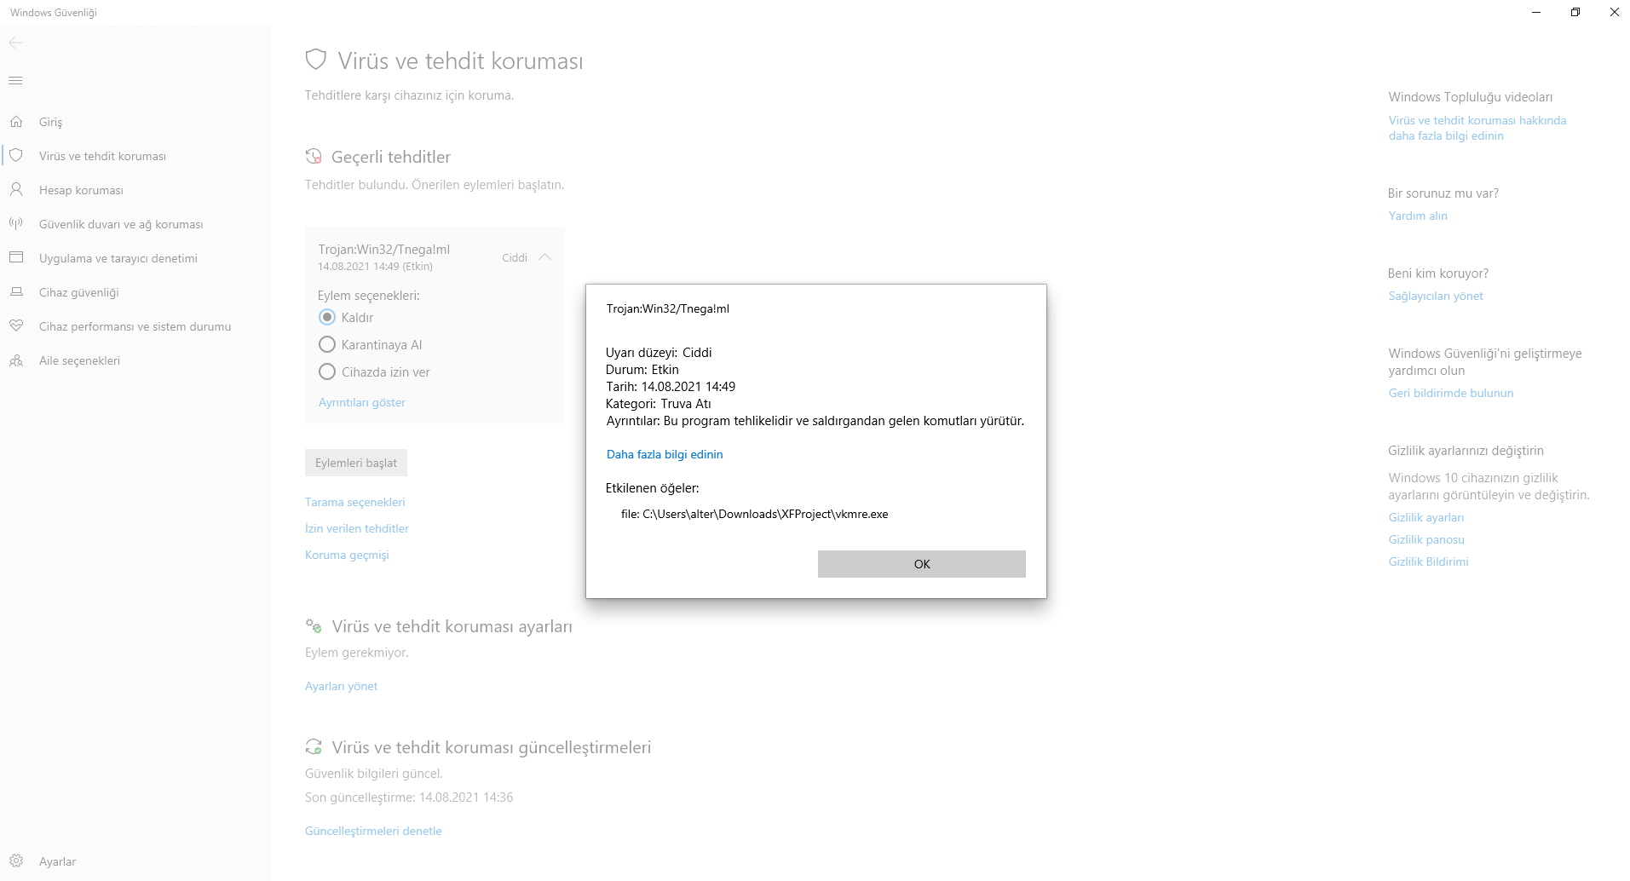1630x881 pixels.
Task: Open the Gizlilik ayarları link
Action: 1426,517
